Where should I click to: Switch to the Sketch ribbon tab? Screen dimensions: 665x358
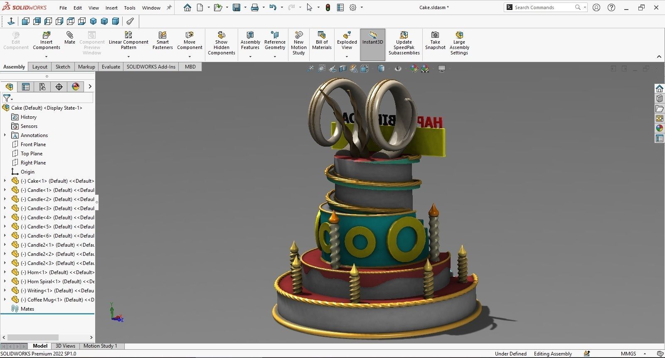63,66
